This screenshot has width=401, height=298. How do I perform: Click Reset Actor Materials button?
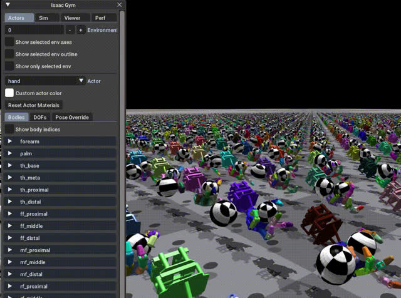coord(33,105)
